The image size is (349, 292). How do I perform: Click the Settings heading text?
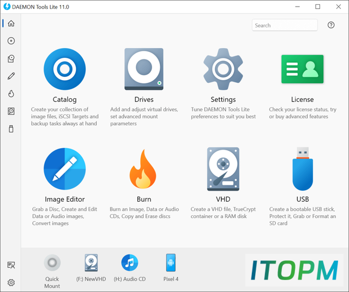pos(223,100)
